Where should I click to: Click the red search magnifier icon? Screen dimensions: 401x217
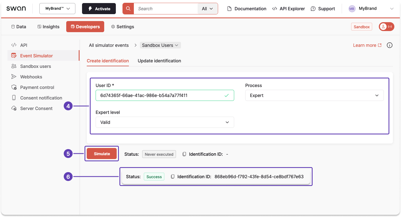pyautogui.click(x=128, y=8)
